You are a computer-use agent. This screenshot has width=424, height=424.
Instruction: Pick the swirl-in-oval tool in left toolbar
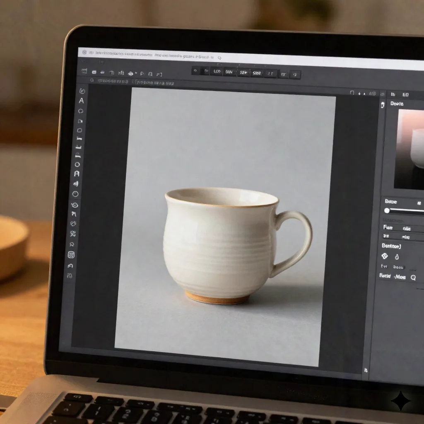tap(75, 205)
